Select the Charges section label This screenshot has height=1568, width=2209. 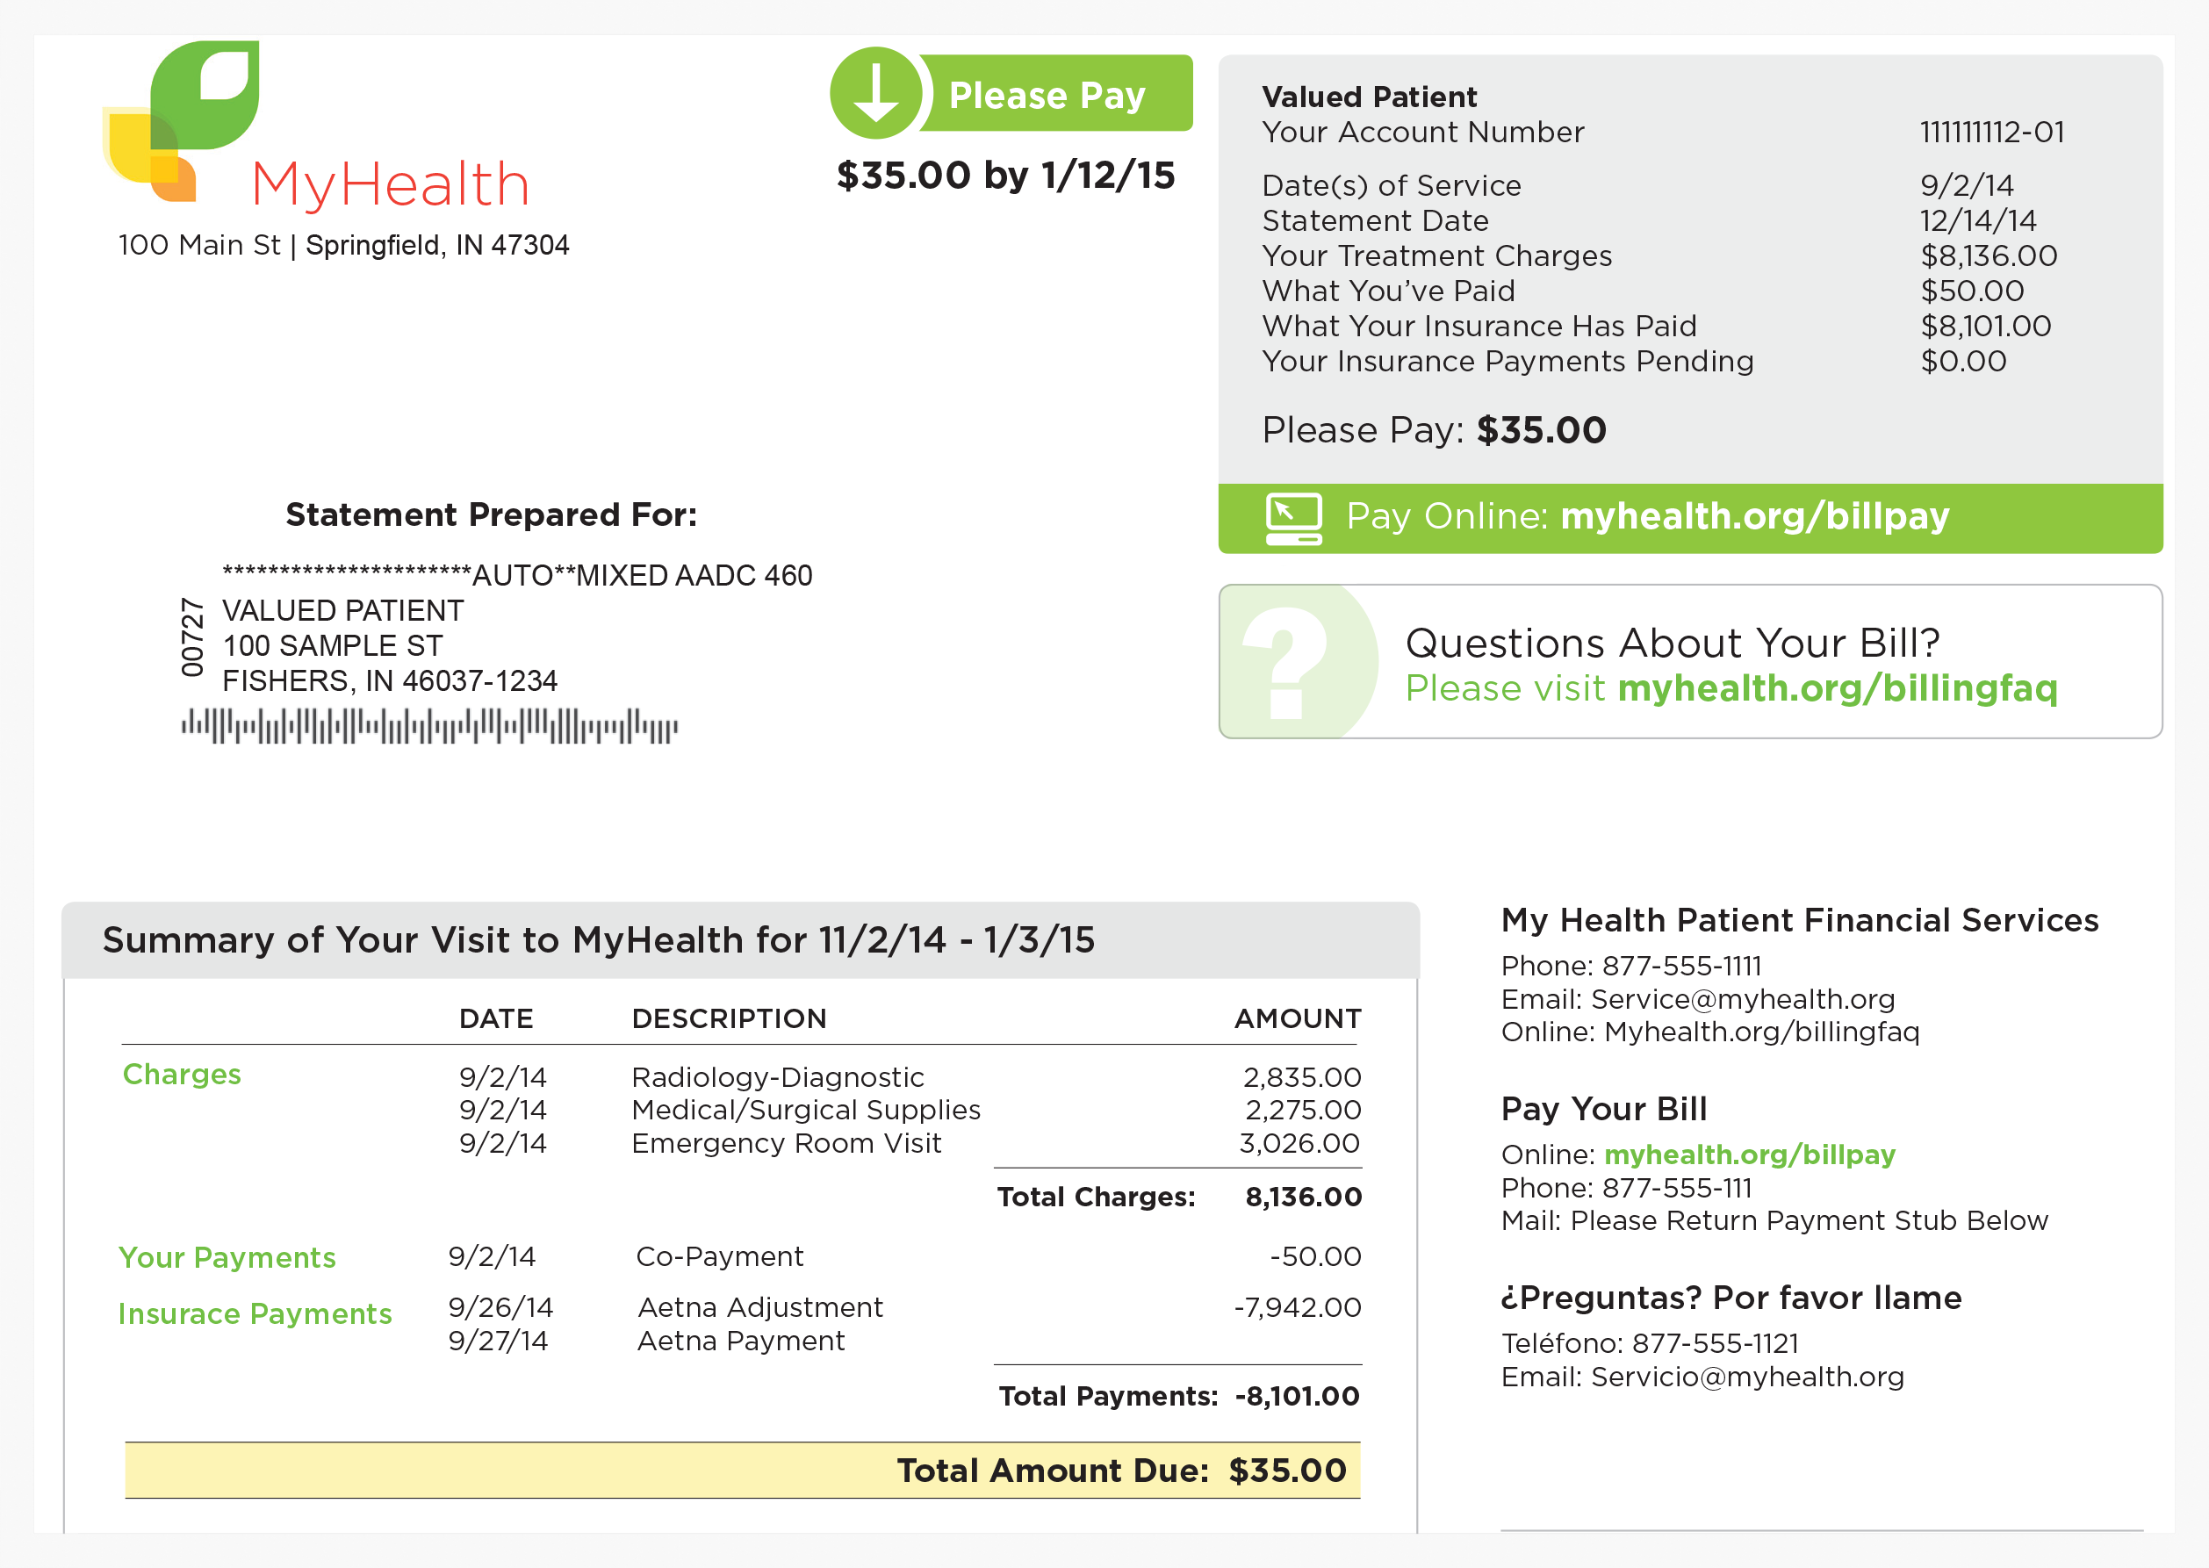[x=182, y=1075]
